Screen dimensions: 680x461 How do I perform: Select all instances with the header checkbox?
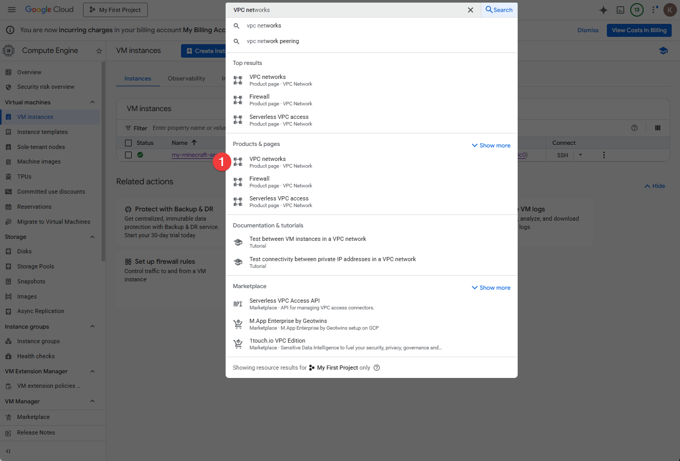(x=129, y=143)
